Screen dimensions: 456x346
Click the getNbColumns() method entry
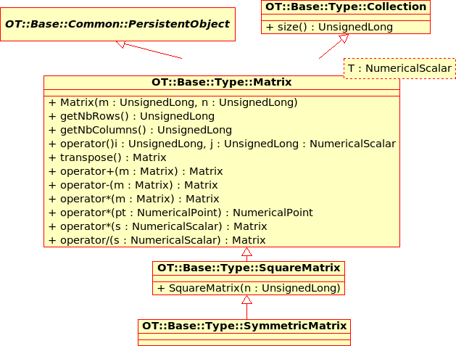(x=140, y=130)
